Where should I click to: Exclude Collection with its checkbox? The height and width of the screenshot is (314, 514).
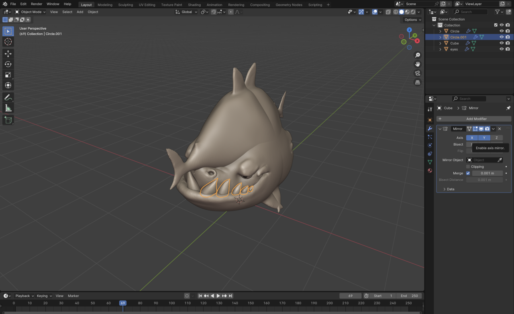coord(496,25)
